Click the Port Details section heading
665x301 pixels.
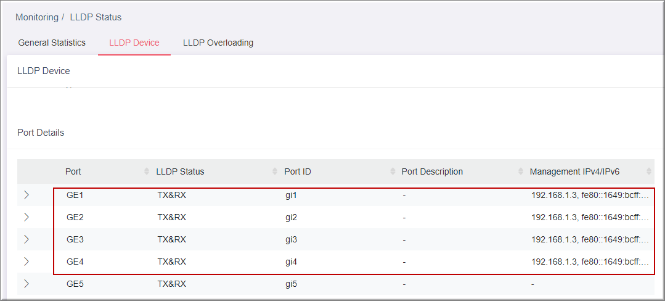(41, 133)
